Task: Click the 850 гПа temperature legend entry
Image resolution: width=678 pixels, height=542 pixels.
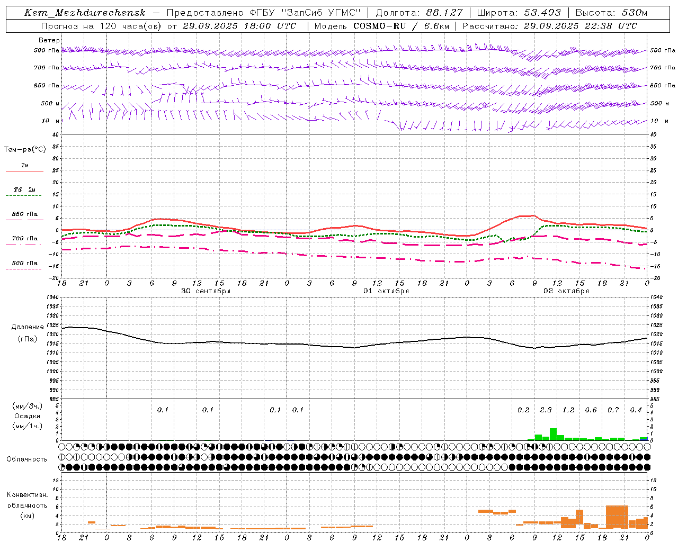Action: point(25,214)
